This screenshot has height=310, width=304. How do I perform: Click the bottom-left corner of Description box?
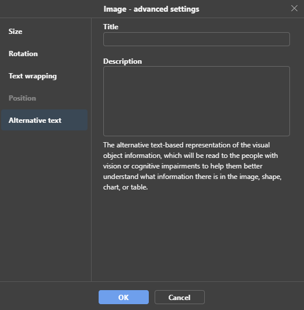[x=104, y=135]
